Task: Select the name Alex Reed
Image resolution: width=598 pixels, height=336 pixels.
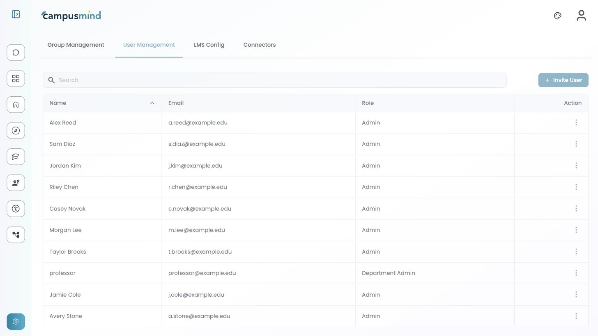Action: (x=62, y=123)
